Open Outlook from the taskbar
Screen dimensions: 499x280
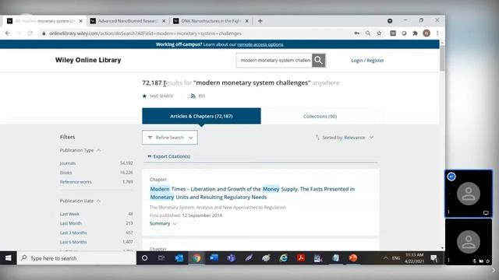click(179, 258)
